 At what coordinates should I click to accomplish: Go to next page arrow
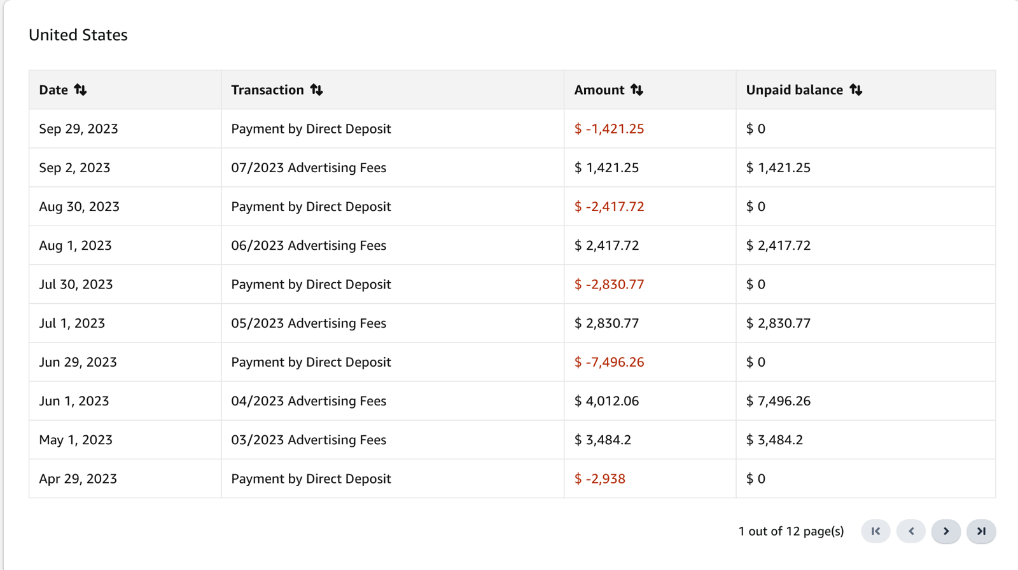tap(946, 531)
